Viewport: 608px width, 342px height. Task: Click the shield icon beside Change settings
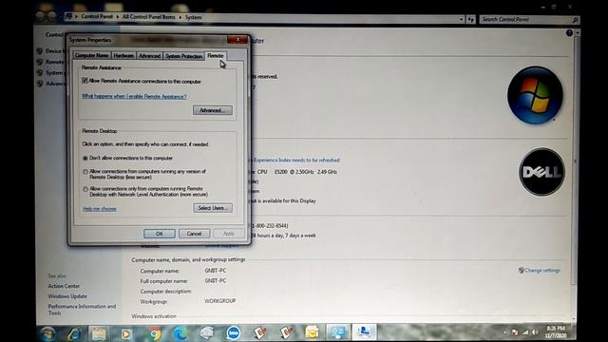coord(522,270)
